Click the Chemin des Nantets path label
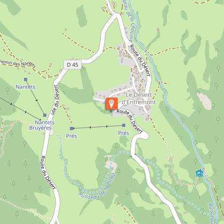The height and width of the screenshot is (224, 224). (x=18, y=63)
